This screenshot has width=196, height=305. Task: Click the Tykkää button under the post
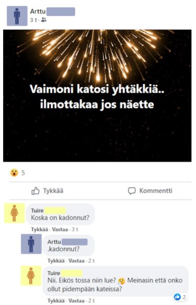pyautogui.click(x=47, y=191)
